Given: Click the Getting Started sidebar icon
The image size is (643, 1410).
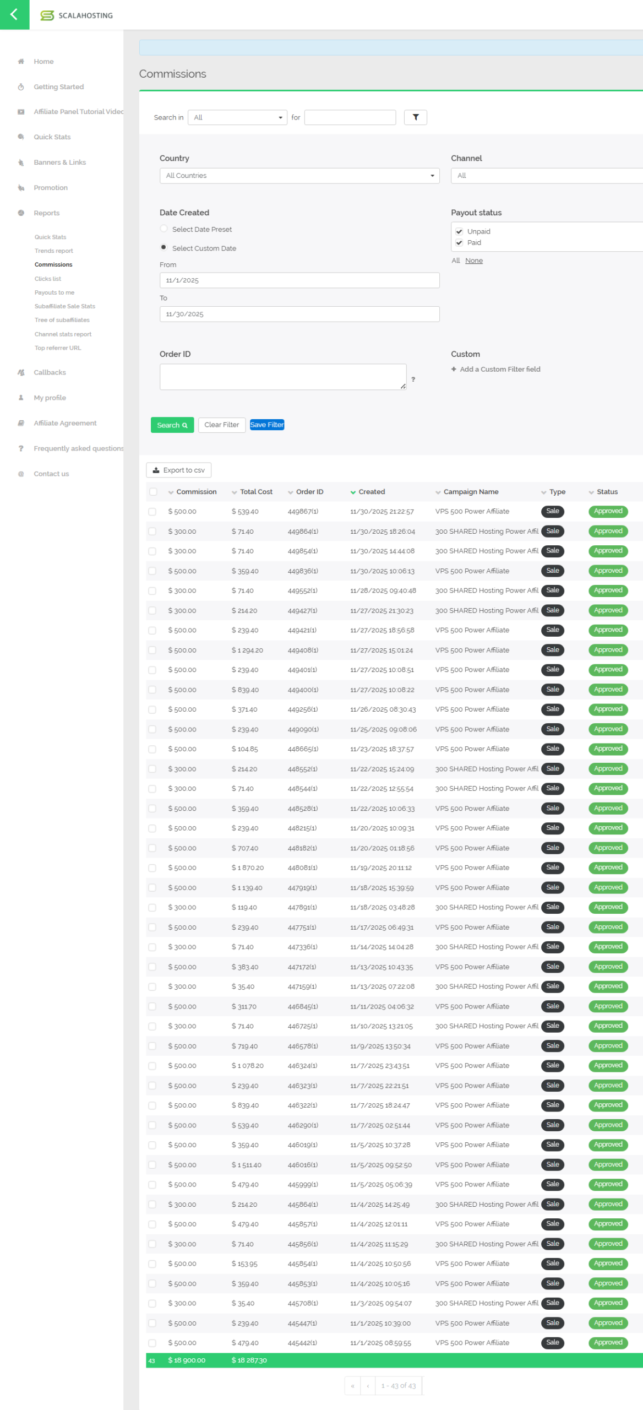Looking at the screenshot, I should (x=21, y=87).
